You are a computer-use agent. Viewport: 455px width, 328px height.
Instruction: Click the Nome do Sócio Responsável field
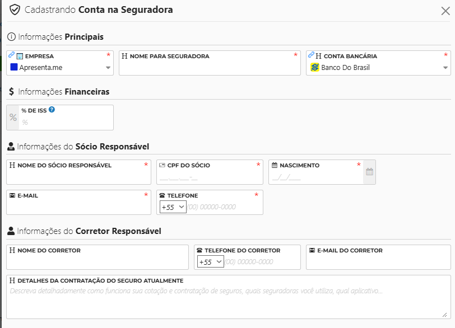(x=78, y=177)
